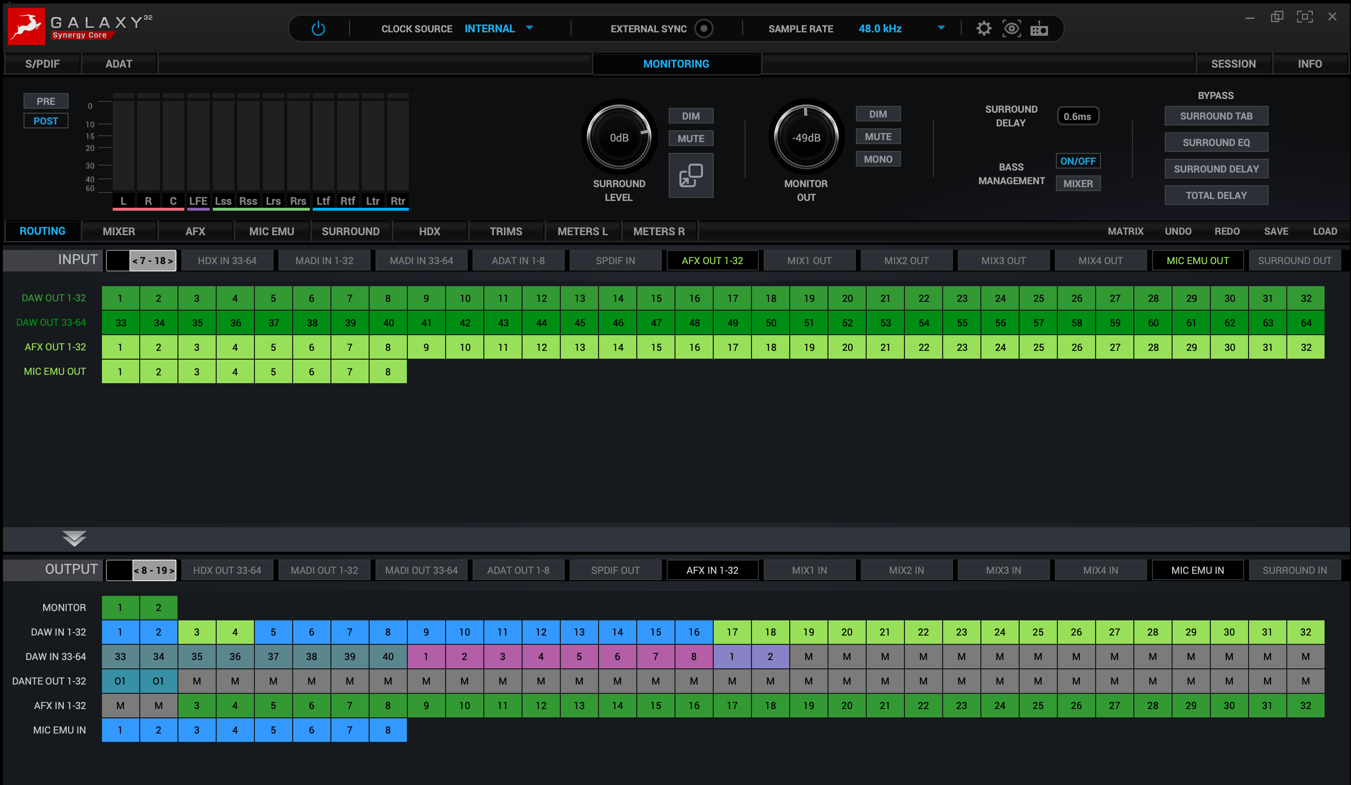Open Clock Source dropdown arrow
The height and width of the screenshot is (785, 1351).
click(x=529, y=28)
